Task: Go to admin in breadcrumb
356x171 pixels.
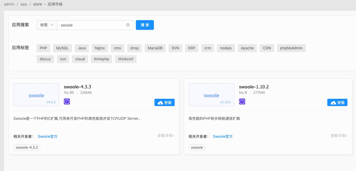Action: click(9, 4)
